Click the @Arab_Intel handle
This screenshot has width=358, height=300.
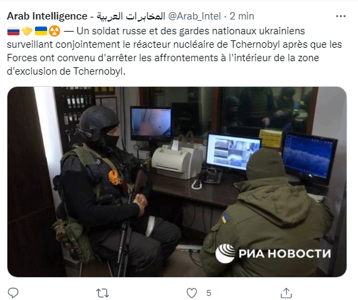click(194, 16)
